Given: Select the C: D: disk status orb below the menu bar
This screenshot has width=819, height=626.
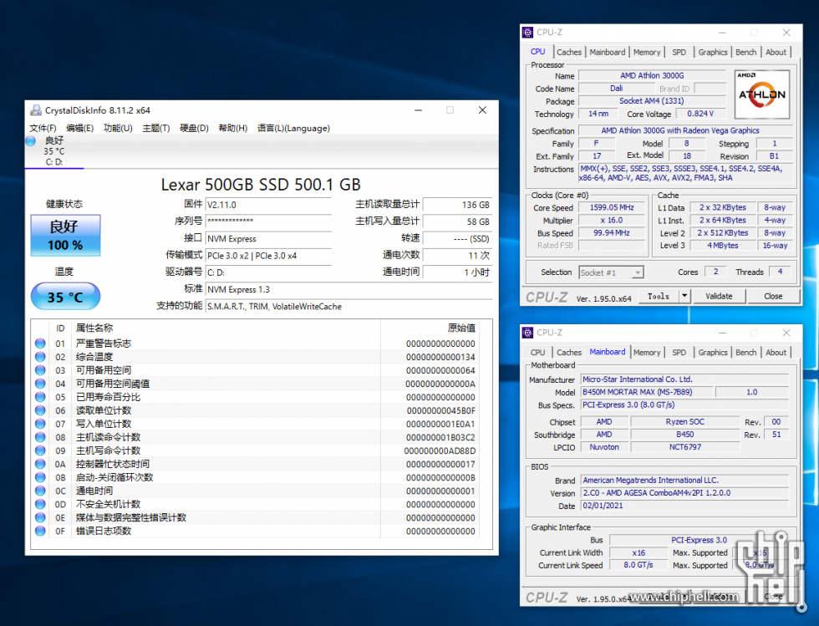Looking at the screenshot, I should coord(30,140).
